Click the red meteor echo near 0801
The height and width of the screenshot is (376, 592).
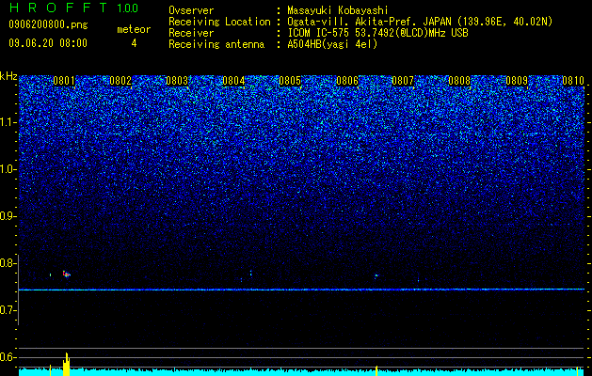[67, 274]
